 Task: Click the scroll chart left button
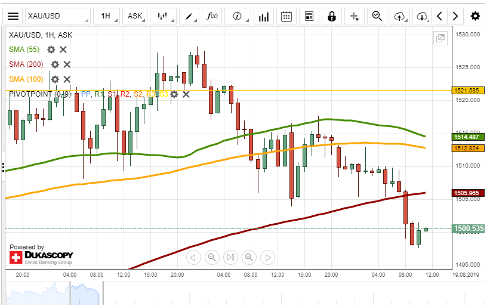tap(192, 258)
